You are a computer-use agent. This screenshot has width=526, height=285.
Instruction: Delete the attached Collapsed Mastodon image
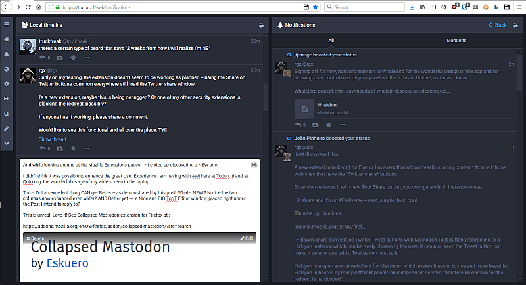coord(36,238)
